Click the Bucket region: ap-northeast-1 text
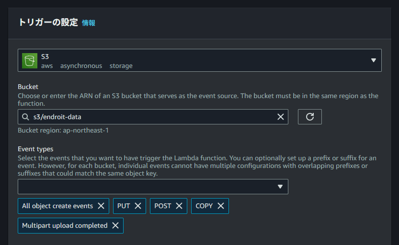Image resolution: width=399 pixels, height=245 pixels. click(63, 130)
